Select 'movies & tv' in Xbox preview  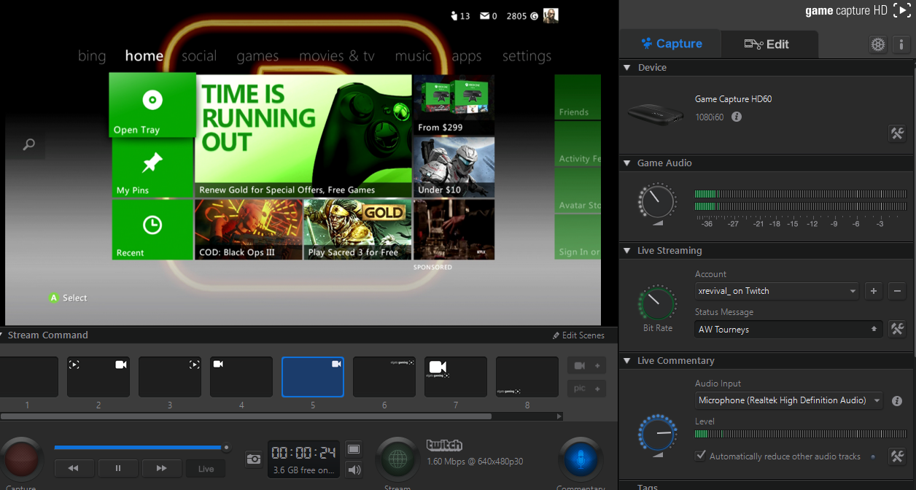[x=337, y=56]
